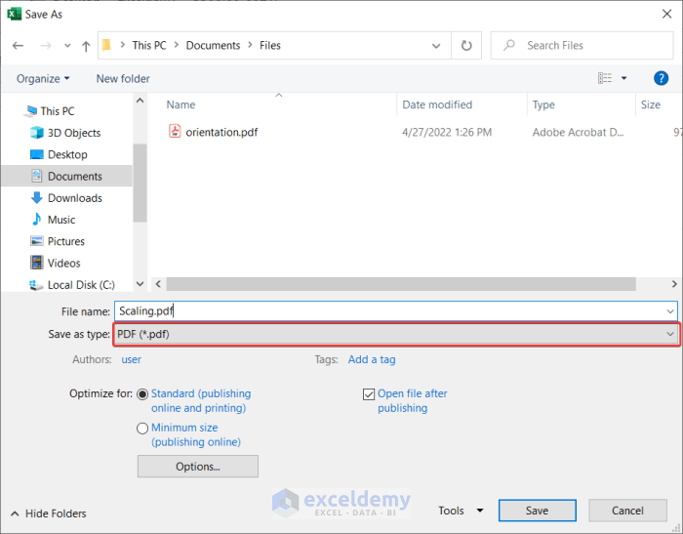Click the folder icon in the address bar
The width and height of the screenshot is (683, 534).
[106, 45]
